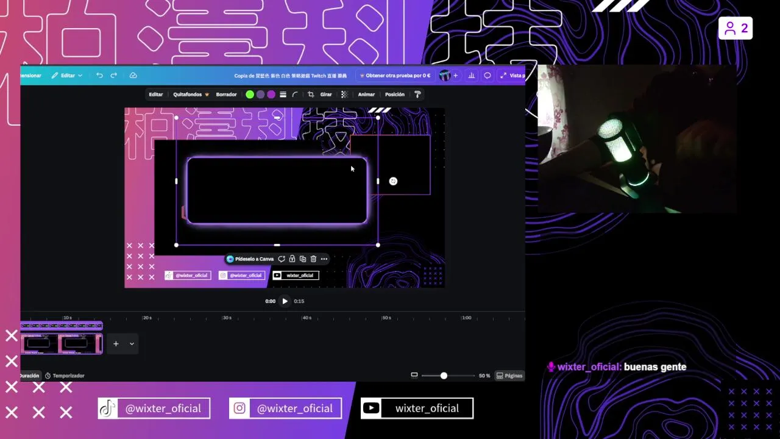
Task: Click the YouTube icon in canvas design
Action: (x=277, y=276)
